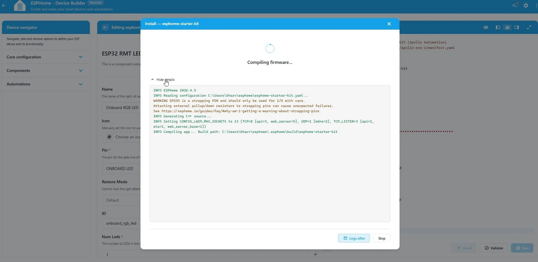Click the 'Compiling firmware...' status text
This screenshot has height=262, width=538.
point(270,62)
